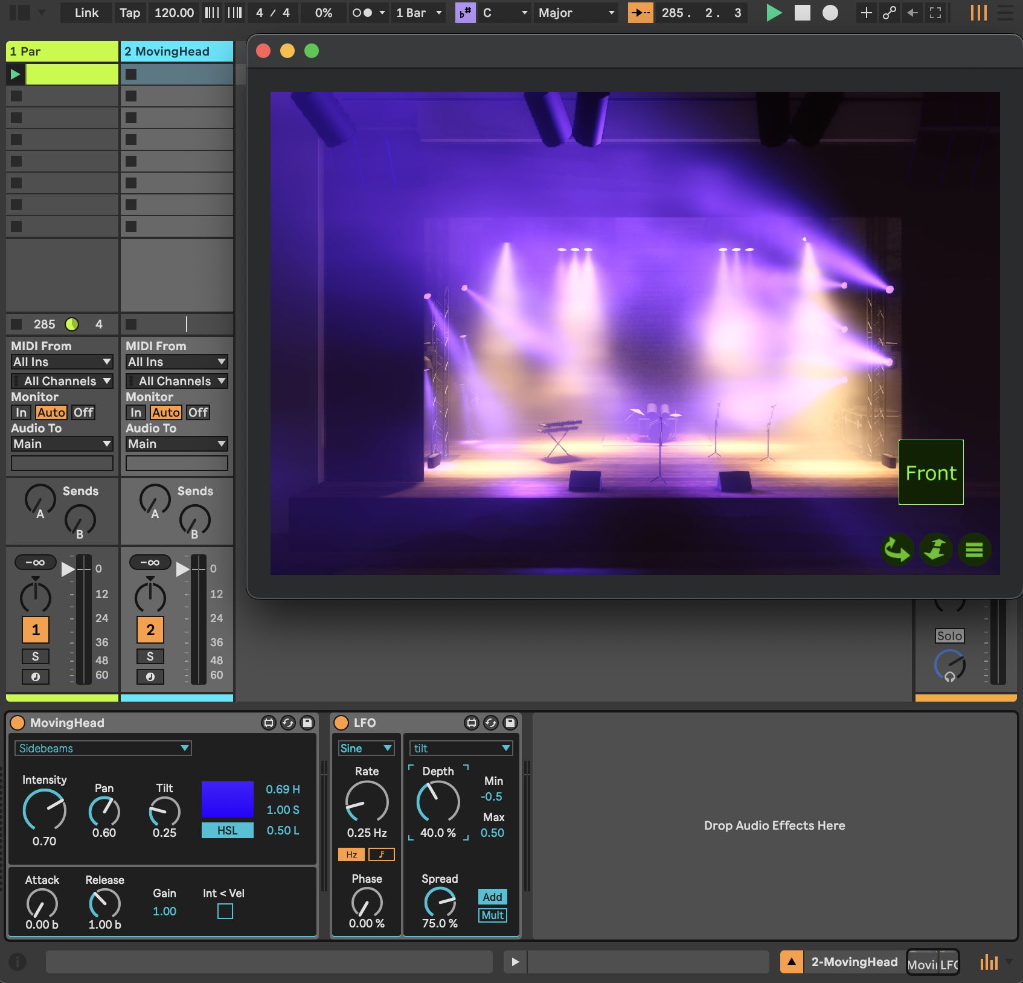The image size is (1023, 983).
Task: Arm the 2 MovingHead track record button
Action: coord(150,677)
